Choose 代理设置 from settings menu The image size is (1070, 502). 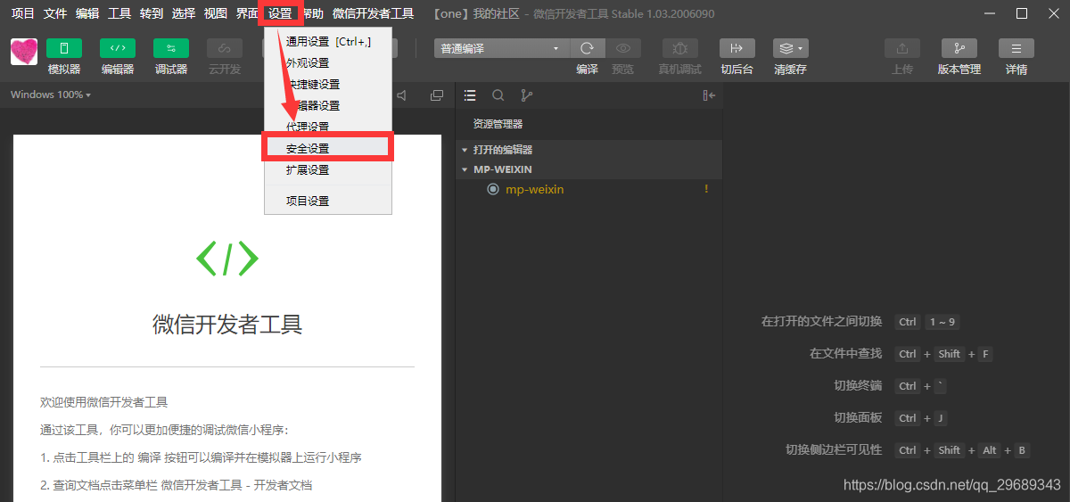(x=328, y=127)
